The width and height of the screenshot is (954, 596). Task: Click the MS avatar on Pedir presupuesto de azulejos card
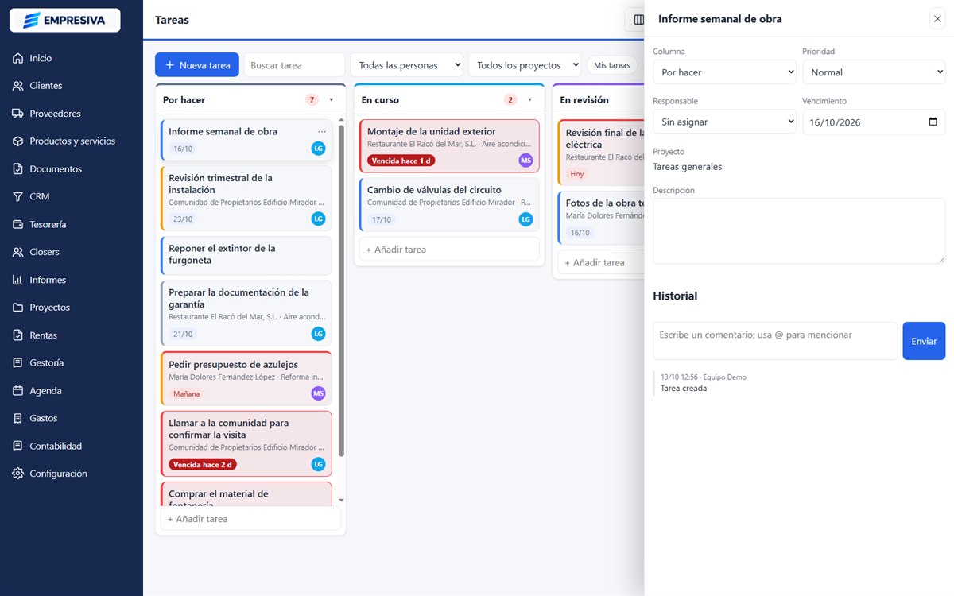[x=318, y=393]
